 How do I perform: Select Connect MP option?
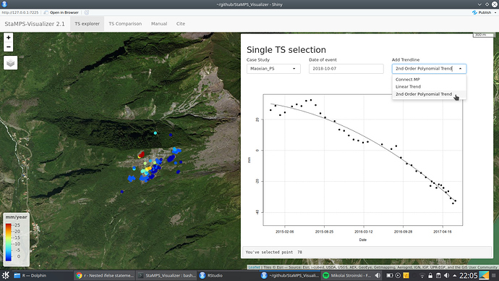click(429, 80)
